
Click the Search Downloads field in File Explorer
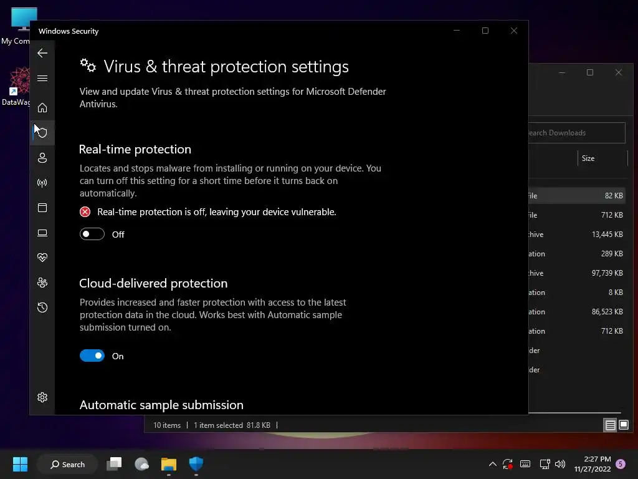tap(576, 133)
